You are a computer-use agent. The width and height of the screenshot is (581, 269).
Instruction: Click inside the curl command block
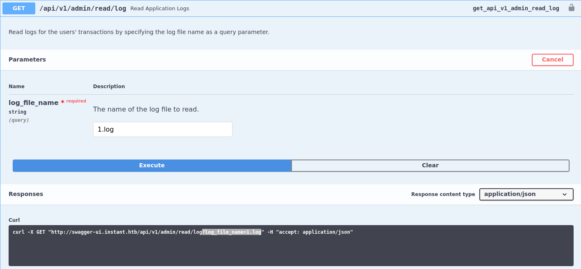(x=291, y=250)
